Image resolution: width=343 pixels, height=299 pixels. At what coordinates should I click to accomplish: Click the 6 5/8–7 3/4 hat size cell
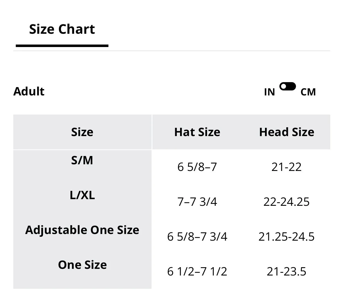coord(197,236)
